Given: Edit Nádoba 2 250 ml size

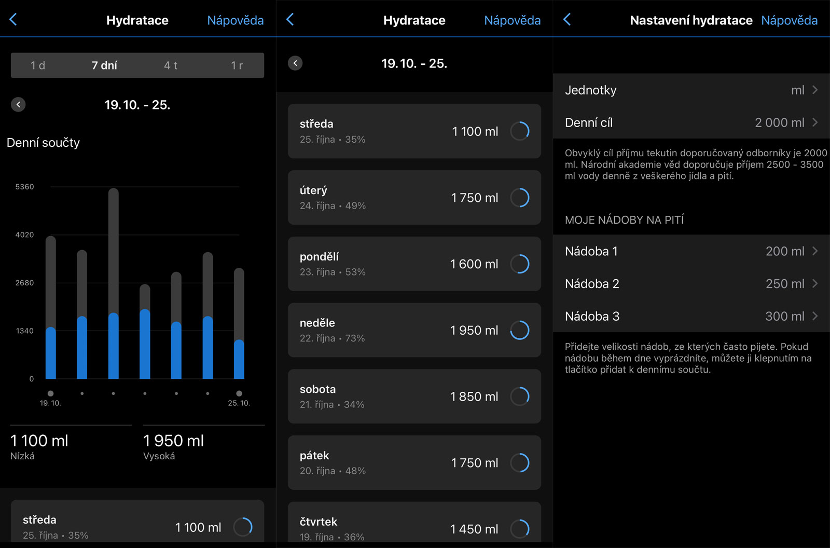Looking at the screenshot, I should [x=691, y=284].
